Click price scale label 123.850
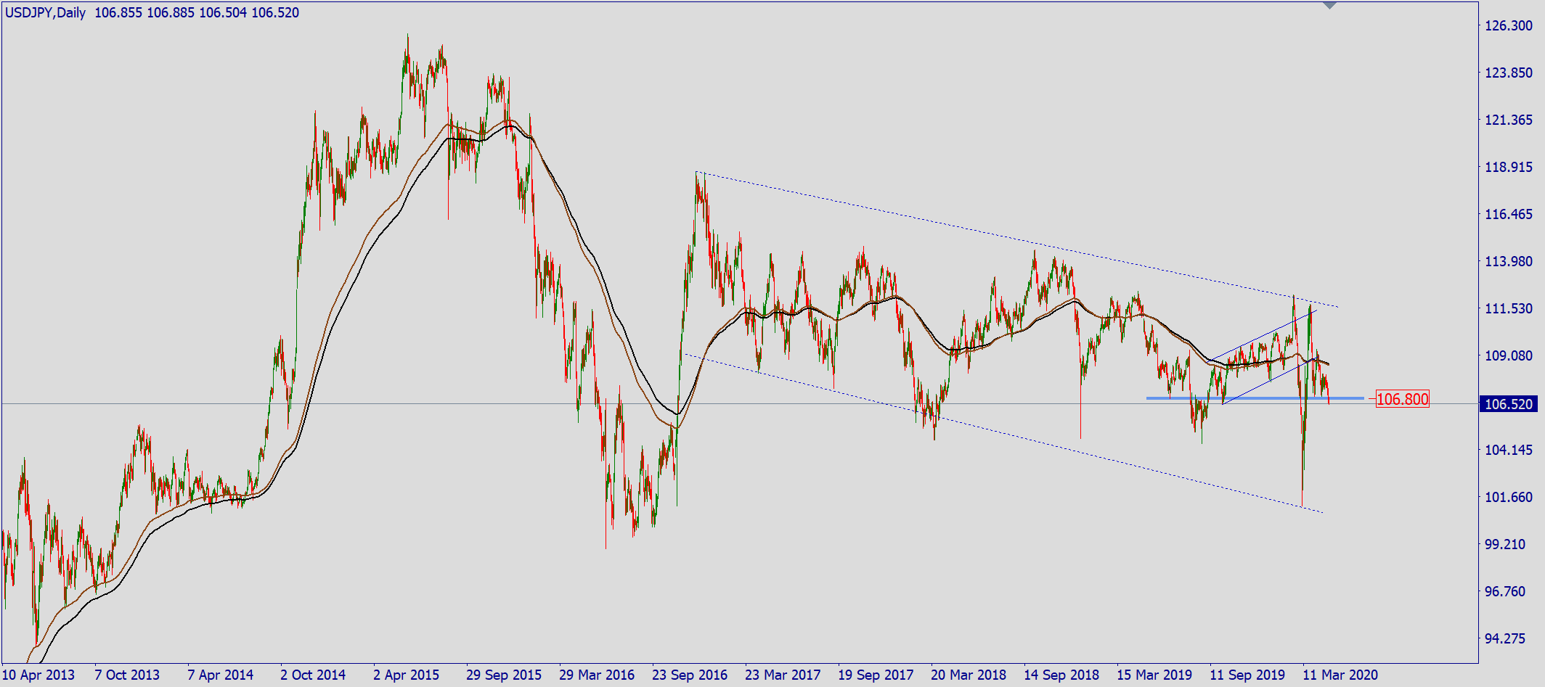The image size is (1545, 687). pyautogui.click(x=1509, y=73)
